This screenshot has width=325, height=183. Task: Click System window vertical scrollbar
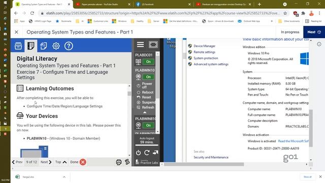point(310,128)
